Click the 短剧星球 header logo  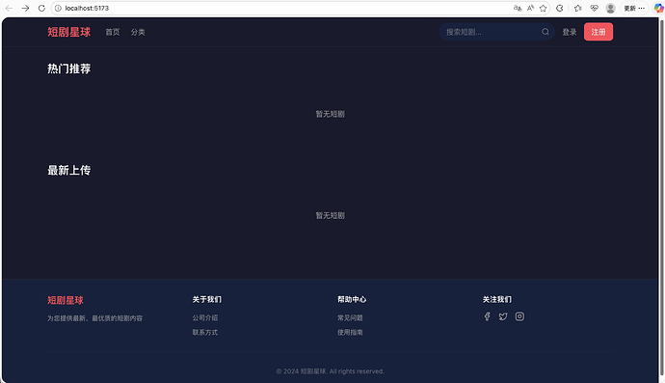(68, 32)
